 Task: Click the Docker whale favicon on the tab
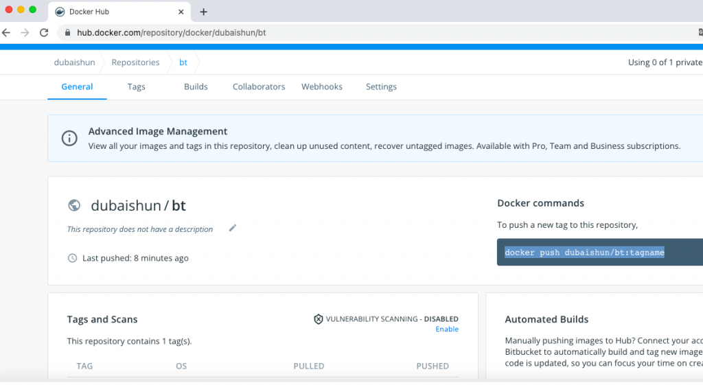(60, 12)
